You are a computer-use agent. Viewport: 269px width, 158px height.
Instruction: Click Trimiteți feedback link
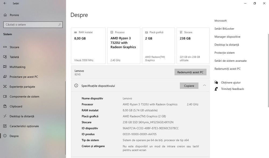[x=232, y=89]
